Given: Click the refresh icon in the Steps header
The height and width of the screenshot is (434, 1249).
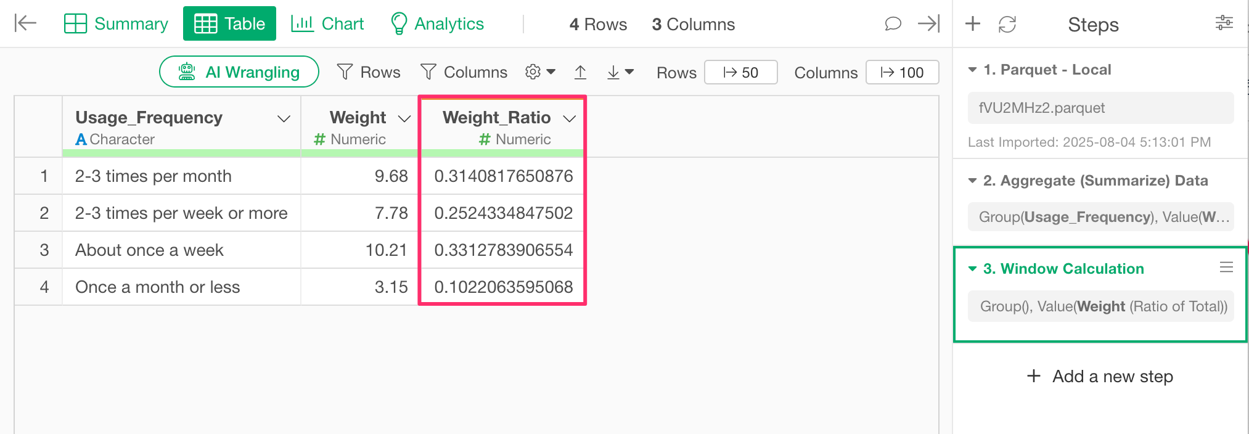Looking at the screenshot, I should (x=1007, y=25).
